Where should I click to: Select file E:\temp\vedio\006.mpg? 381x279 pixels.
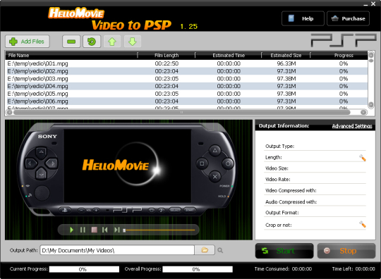coord(186,101)
